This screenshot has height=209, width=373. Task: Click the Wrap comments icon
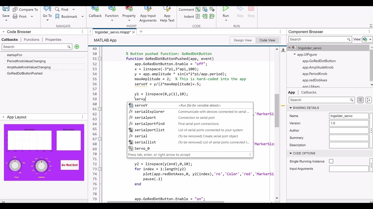(212, 10)
